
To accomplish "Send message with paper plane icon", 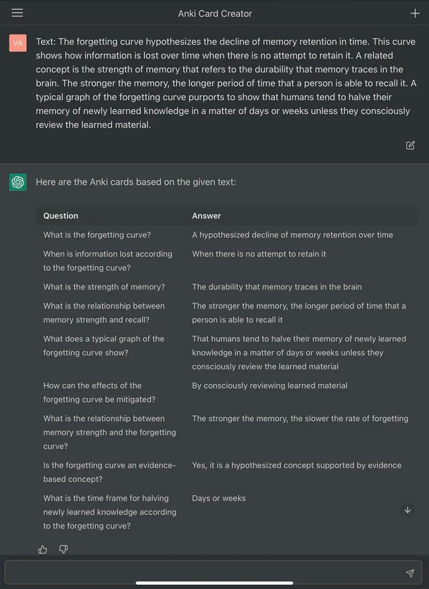I will pyautogui.click(x=410, y=573).
